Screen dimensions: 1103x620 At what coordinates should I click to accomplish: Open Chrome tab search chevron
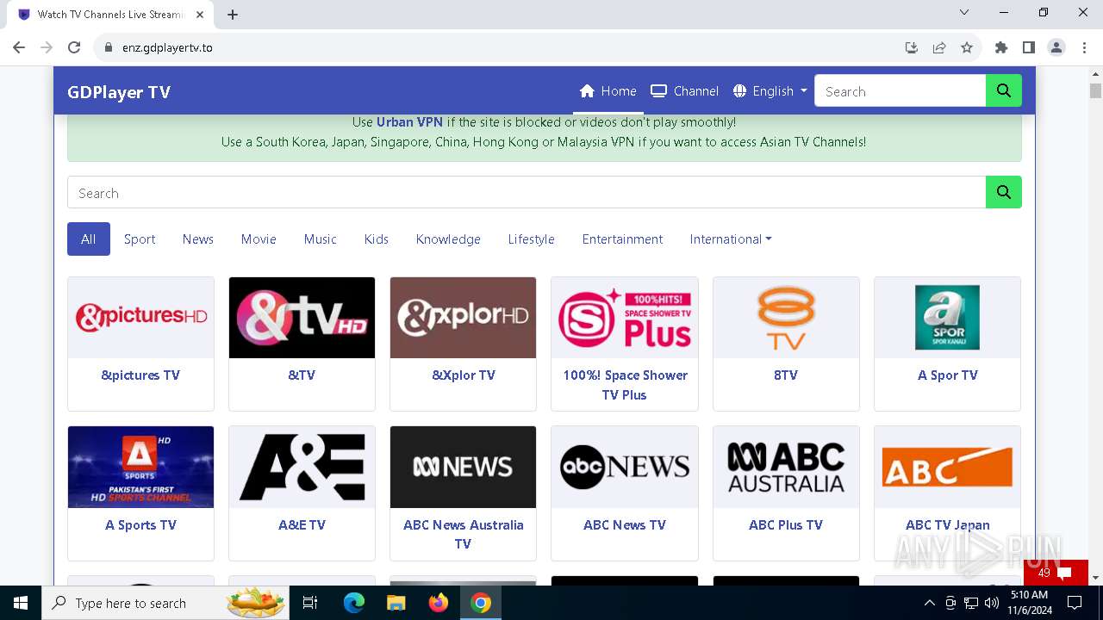click(x=964, y=13)
